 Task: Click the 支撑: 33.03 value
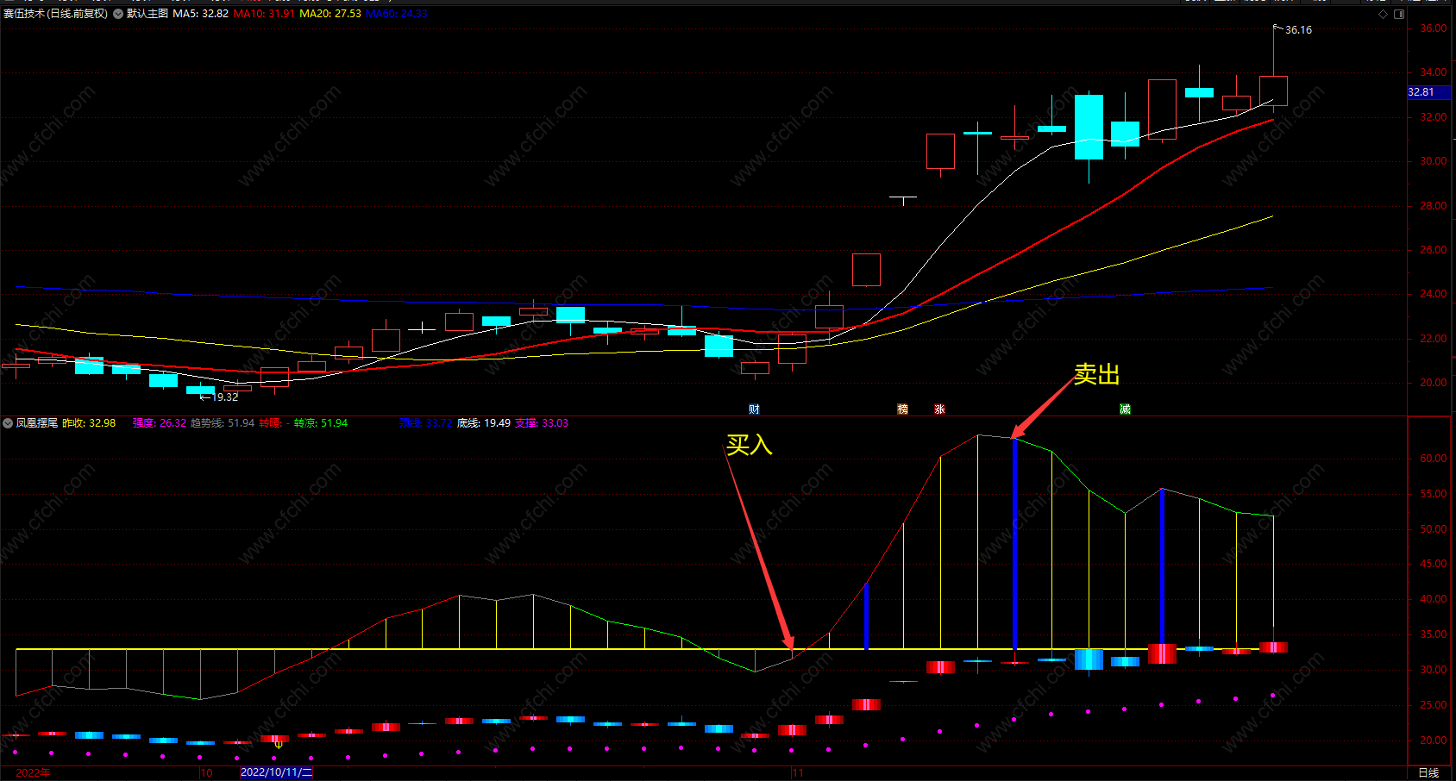[542, 423]
